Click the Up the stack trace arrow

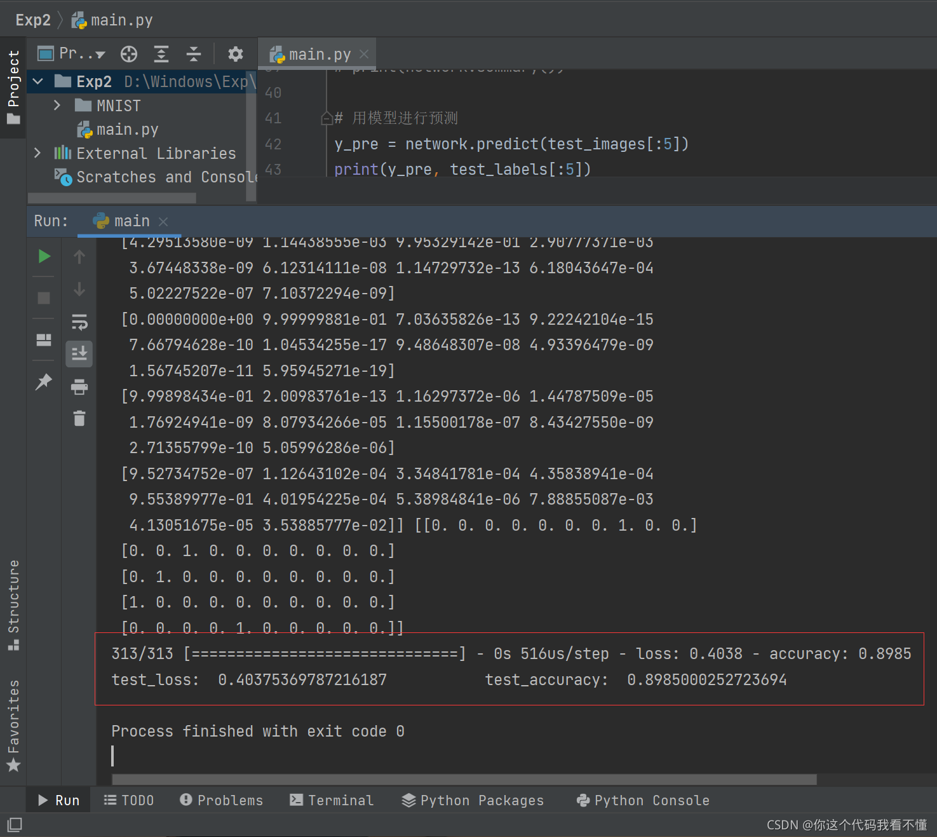point(79,257)
